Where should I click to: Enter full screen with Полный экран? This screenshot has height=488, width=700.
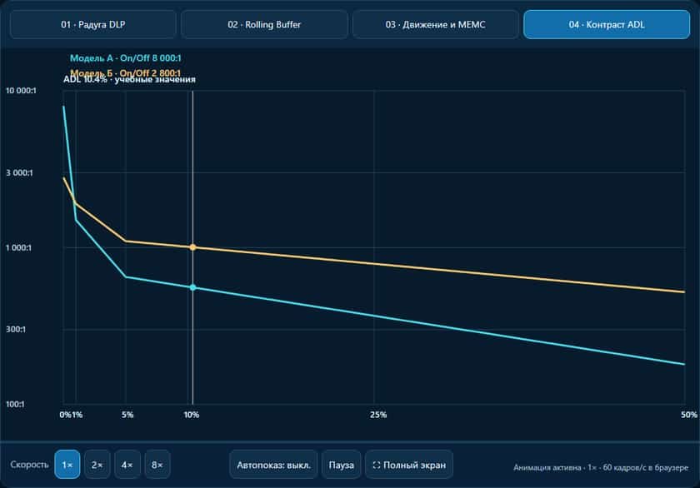[x=409, y=465]
